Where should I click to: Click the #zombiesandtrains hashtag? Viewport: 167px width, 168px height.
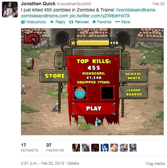136,10
